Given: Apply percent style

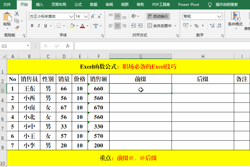Looking at the screenshot, I should pyautogui.click(x=197, y=26).
